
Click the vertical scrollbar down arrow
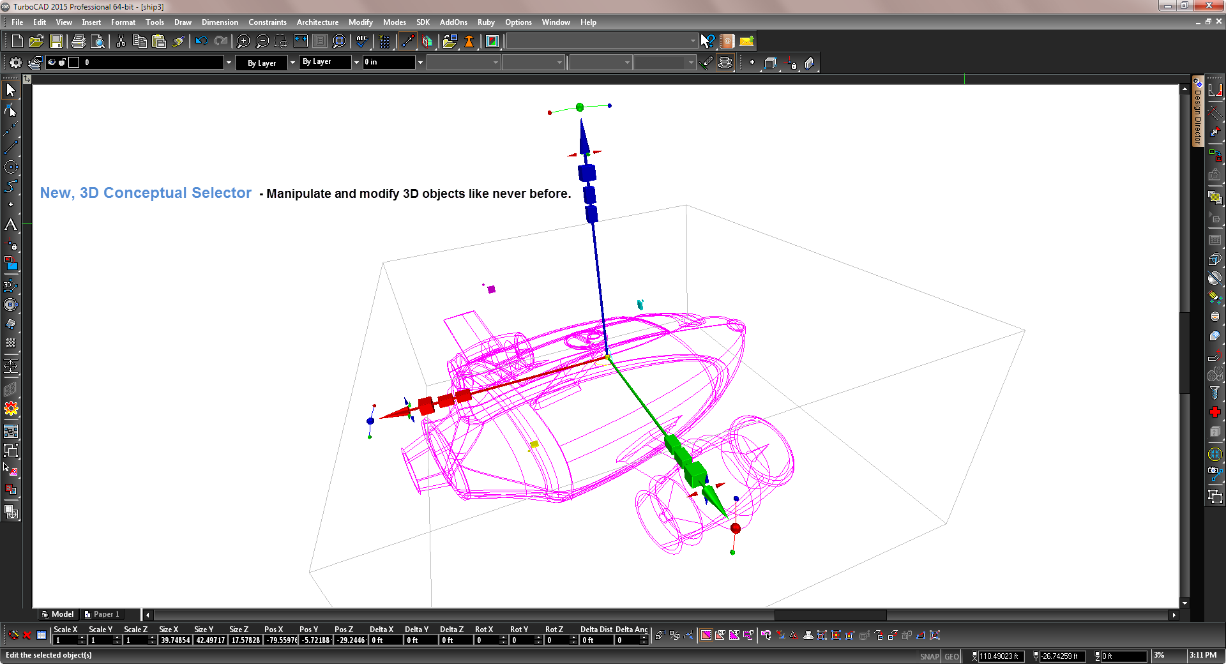[1184, 603]
